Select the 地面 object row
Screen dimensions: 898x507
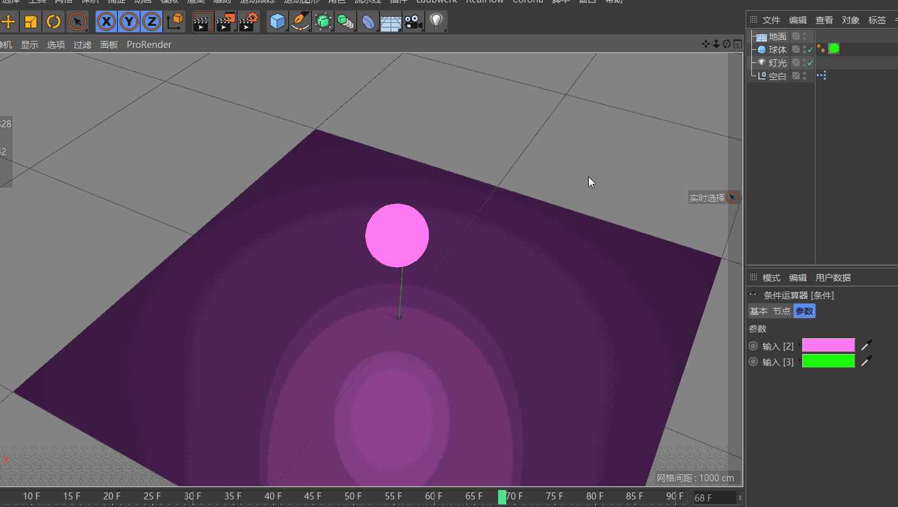[x=778, y=37]
